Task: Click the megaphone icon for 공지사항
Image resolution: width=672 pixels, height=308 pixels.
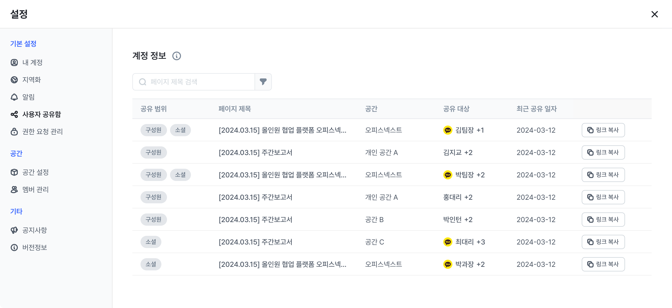Action: pyautogui.click(x=14, y=230)
